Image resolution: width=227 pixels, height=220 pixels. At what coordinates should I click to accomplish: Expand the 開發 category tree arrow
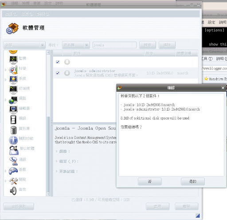6,181
